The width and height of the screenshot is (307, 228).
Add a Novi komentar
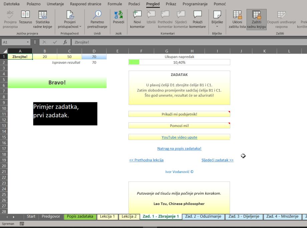tap(137, 19)
